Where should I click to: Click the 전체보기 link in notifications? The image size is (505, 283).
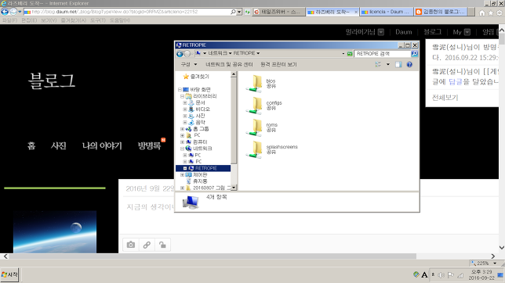coord(445,98)
